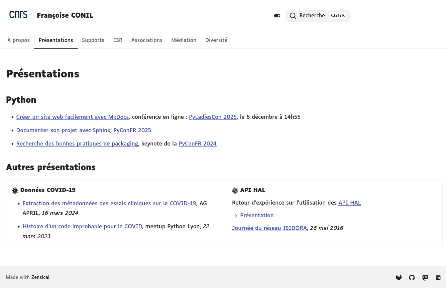The height and width of the screenshot is (288, 446).
Task: Switch to the Supports tab
Action: pos(93,40)
